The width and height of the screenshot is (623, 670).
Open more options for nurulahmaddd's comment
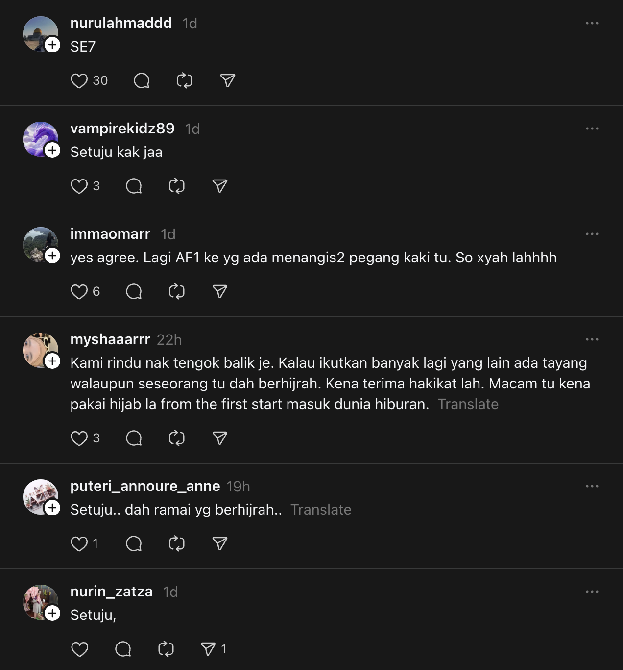point(592,23)
